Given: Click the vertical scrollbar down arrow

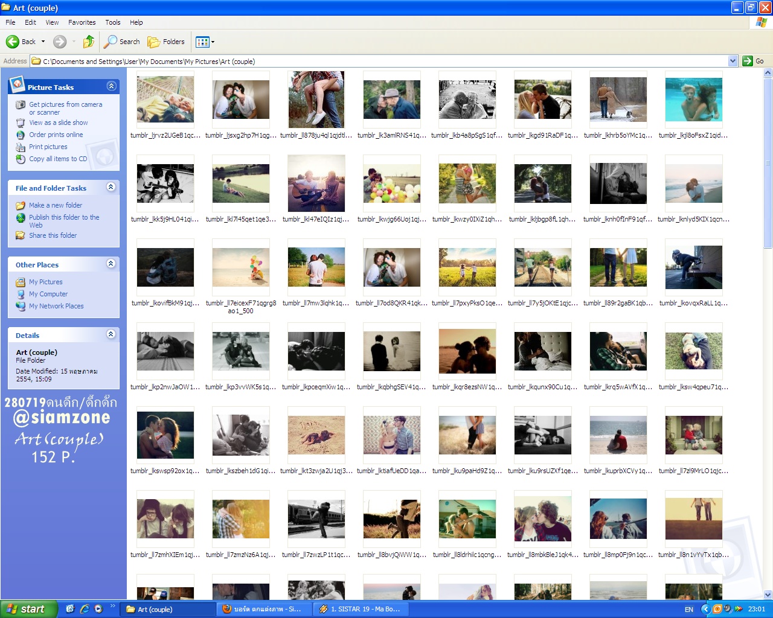Looking at the screenshot, I should (x=768, y=594).
